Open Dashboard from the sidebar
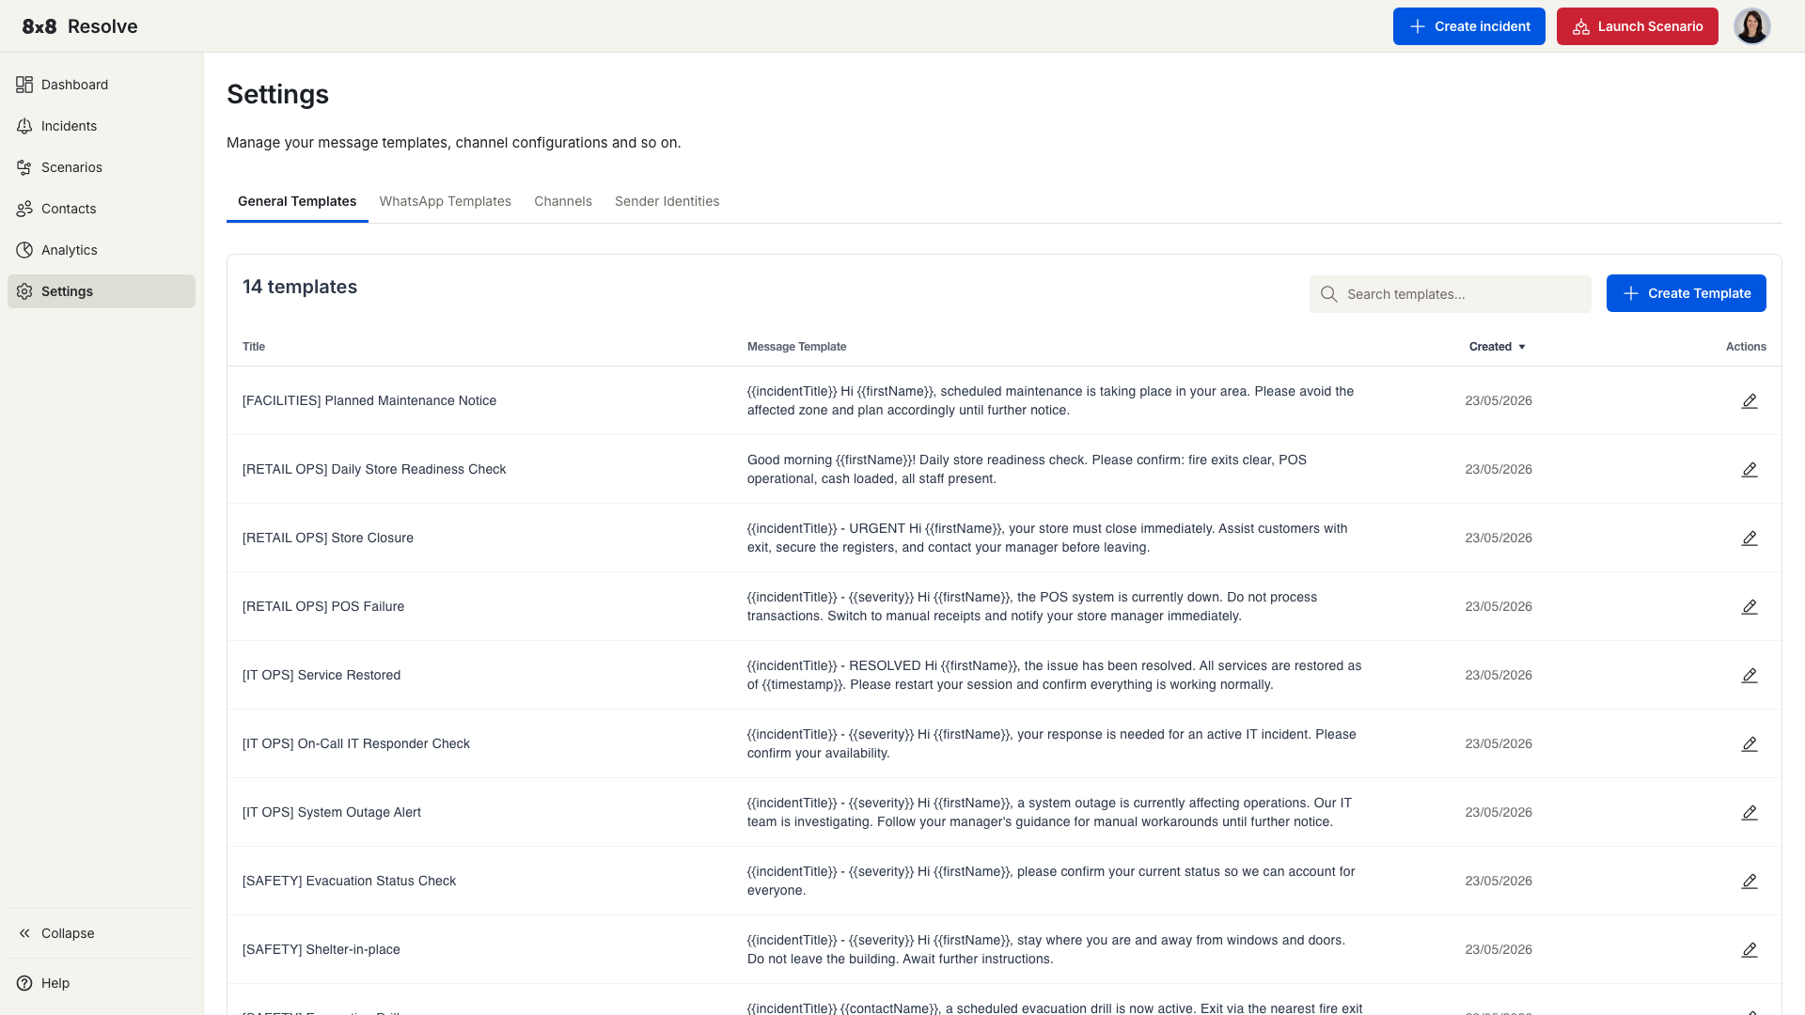The height and width of the screenshot is (1015, 1805). click(x=102, y=85)
